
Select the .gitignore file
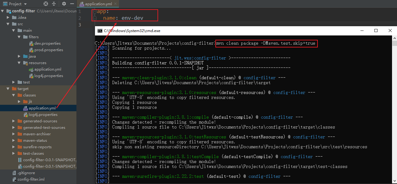(x=26, y=173)
